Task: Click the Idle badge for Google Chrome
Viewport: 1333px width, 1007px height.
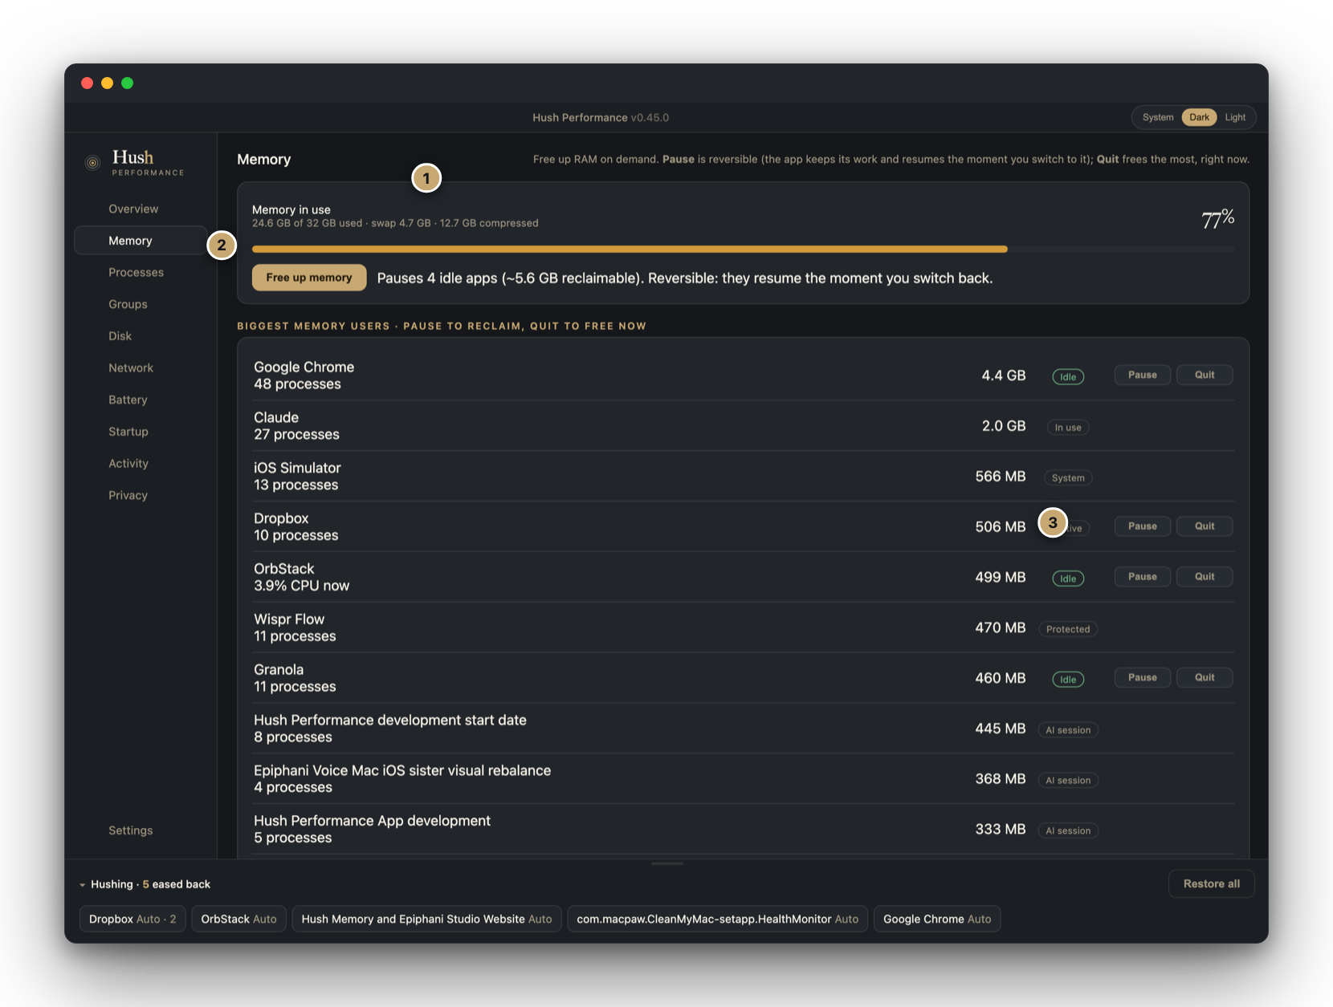Action: pyautogui.click(x=1068, y=377)
